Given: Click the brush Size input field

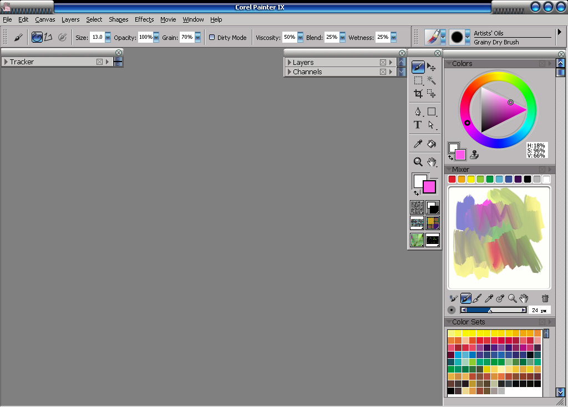Looking at the screenshot, I should [97, 38].
